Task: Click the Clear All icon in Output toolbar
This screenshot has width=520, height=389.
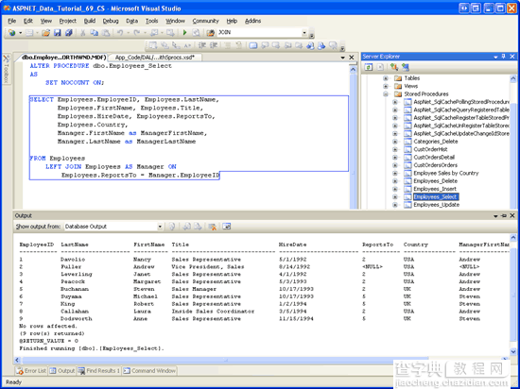Action: click(x=212, y=227)
